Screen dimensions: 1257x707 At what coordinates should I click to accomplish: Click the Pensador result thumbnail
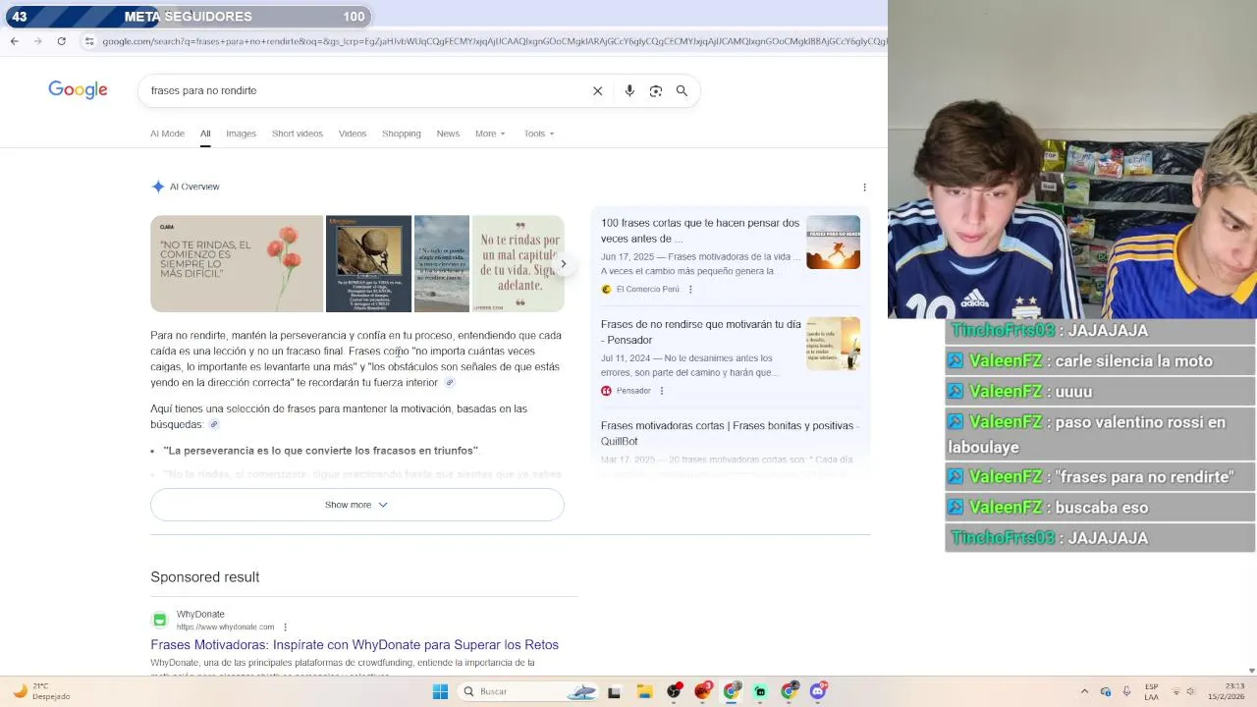(x=833, y=343)
